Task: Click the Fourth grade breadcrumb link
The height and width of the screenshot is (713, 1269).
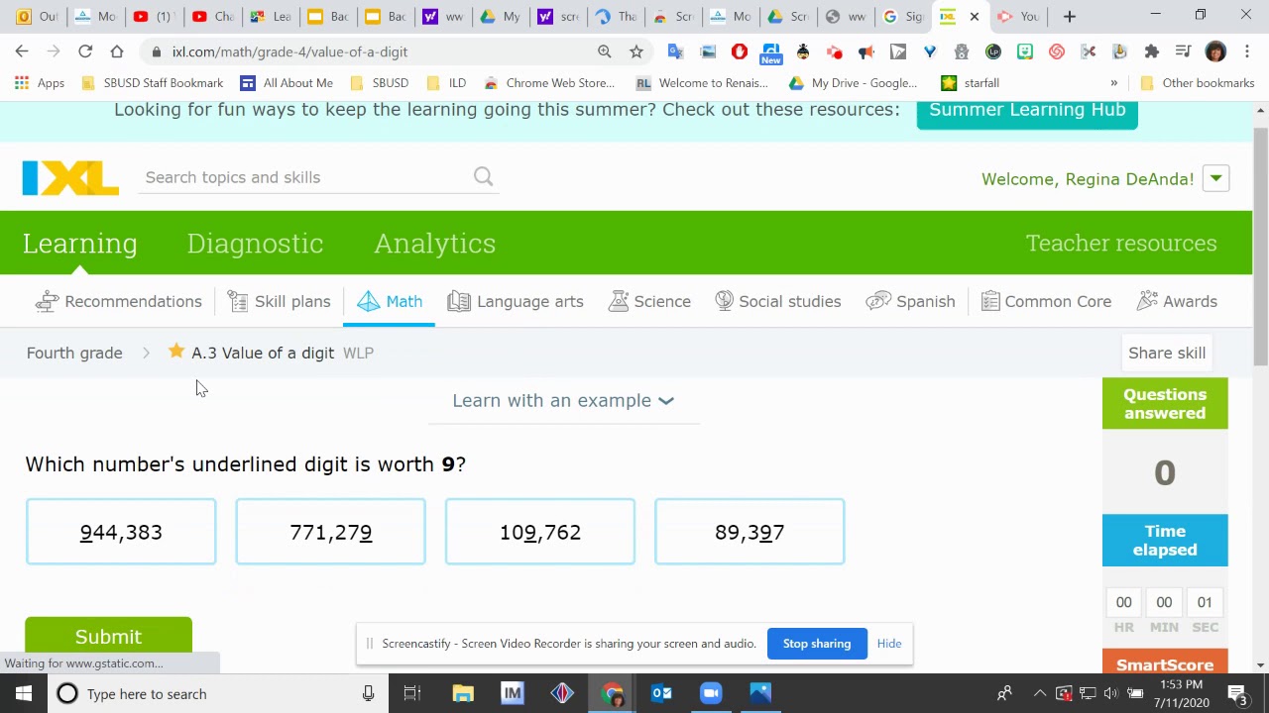Action: pyautogui.click(x=74, y=353)
